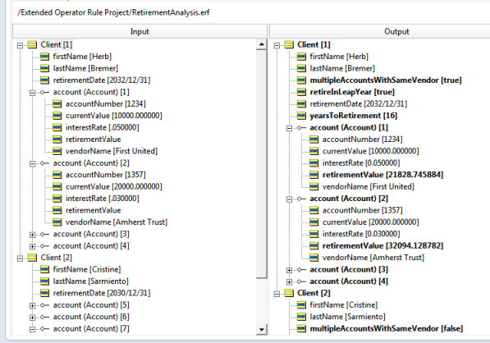Click the multipleAccountsWithSameVendor [true] attribute icon
The height and width of the screenshot is (343, 490).
[x=301, y=80]
